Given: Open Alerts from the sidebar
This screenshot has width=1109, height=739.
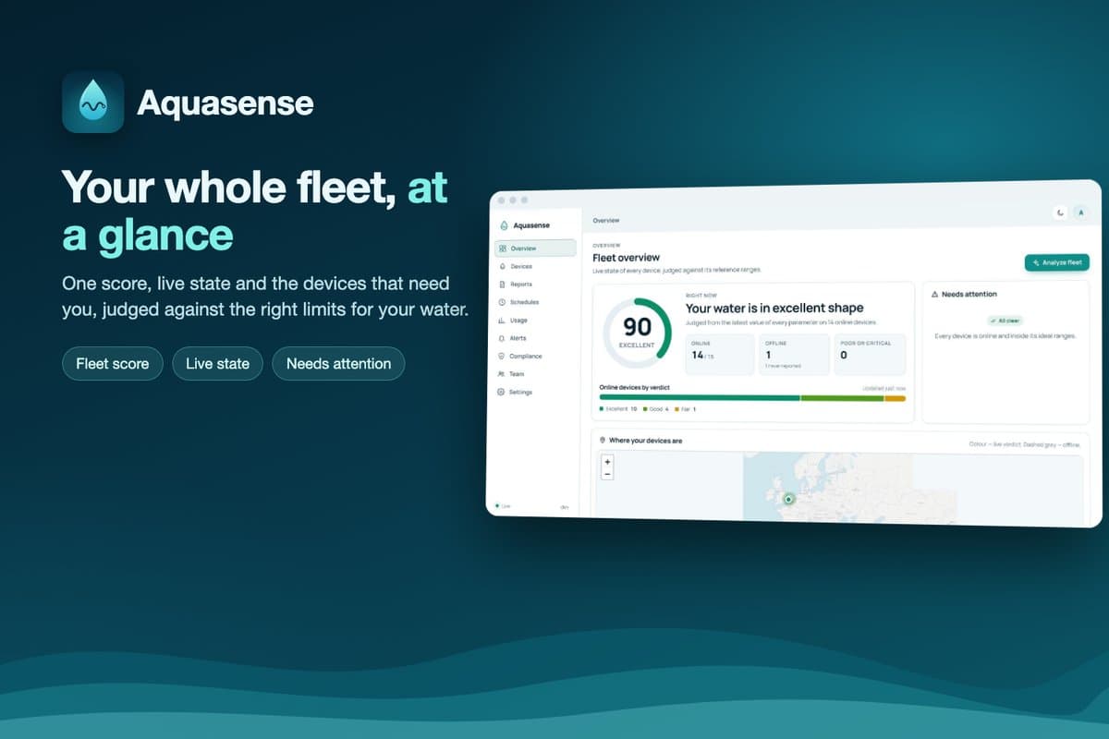Looking at the screenshot, I should 535,338.
